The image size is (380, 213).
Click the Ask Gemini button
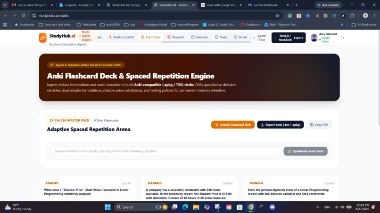tap(328, 5)
